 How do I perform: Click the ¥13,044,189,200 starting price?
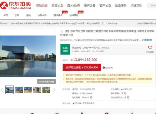click(x=84, y=60)
